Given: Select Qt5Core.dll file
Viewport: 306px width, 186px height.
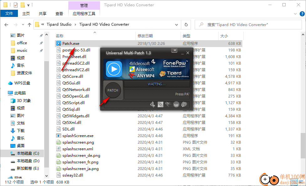Looking at the screenshot, I should (73, 76).
